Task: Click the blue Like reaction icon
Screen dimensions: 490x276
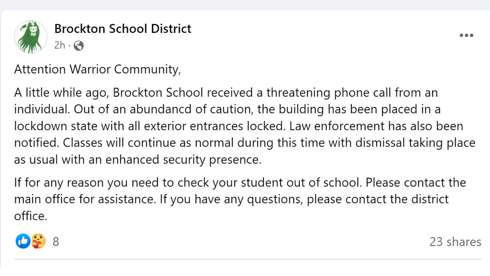Action: pyautogui.click(x=23, y=242)
